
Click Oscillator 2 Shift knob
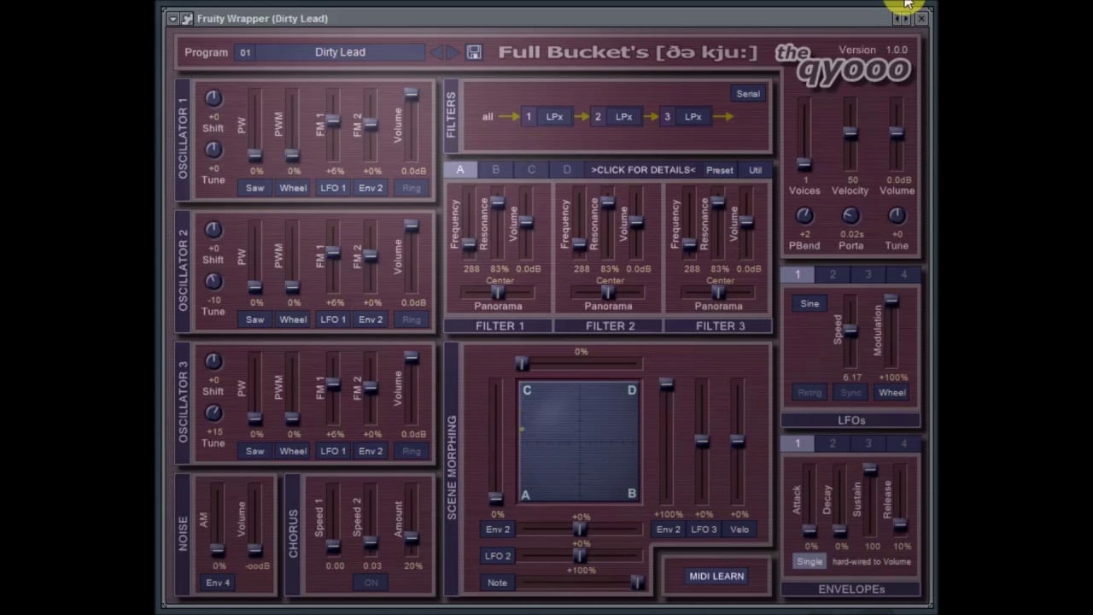point(213,230)
